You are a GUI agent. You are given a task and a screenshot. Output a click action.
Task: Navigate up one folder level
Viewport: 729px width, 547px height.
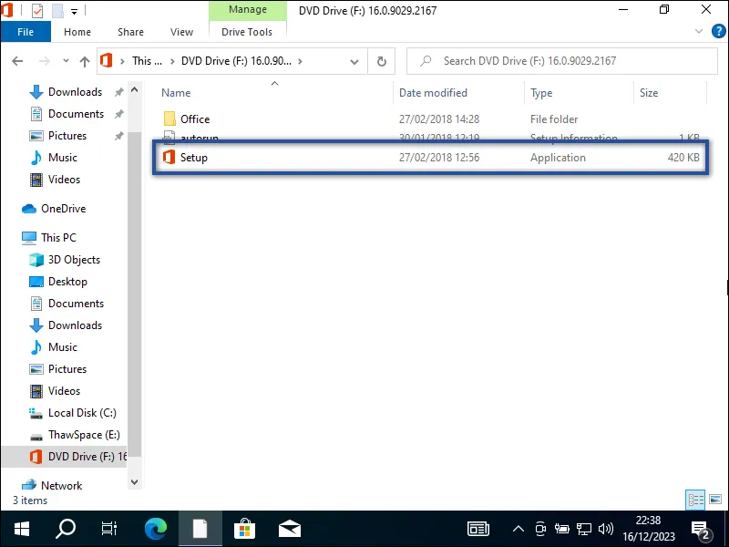85,60
